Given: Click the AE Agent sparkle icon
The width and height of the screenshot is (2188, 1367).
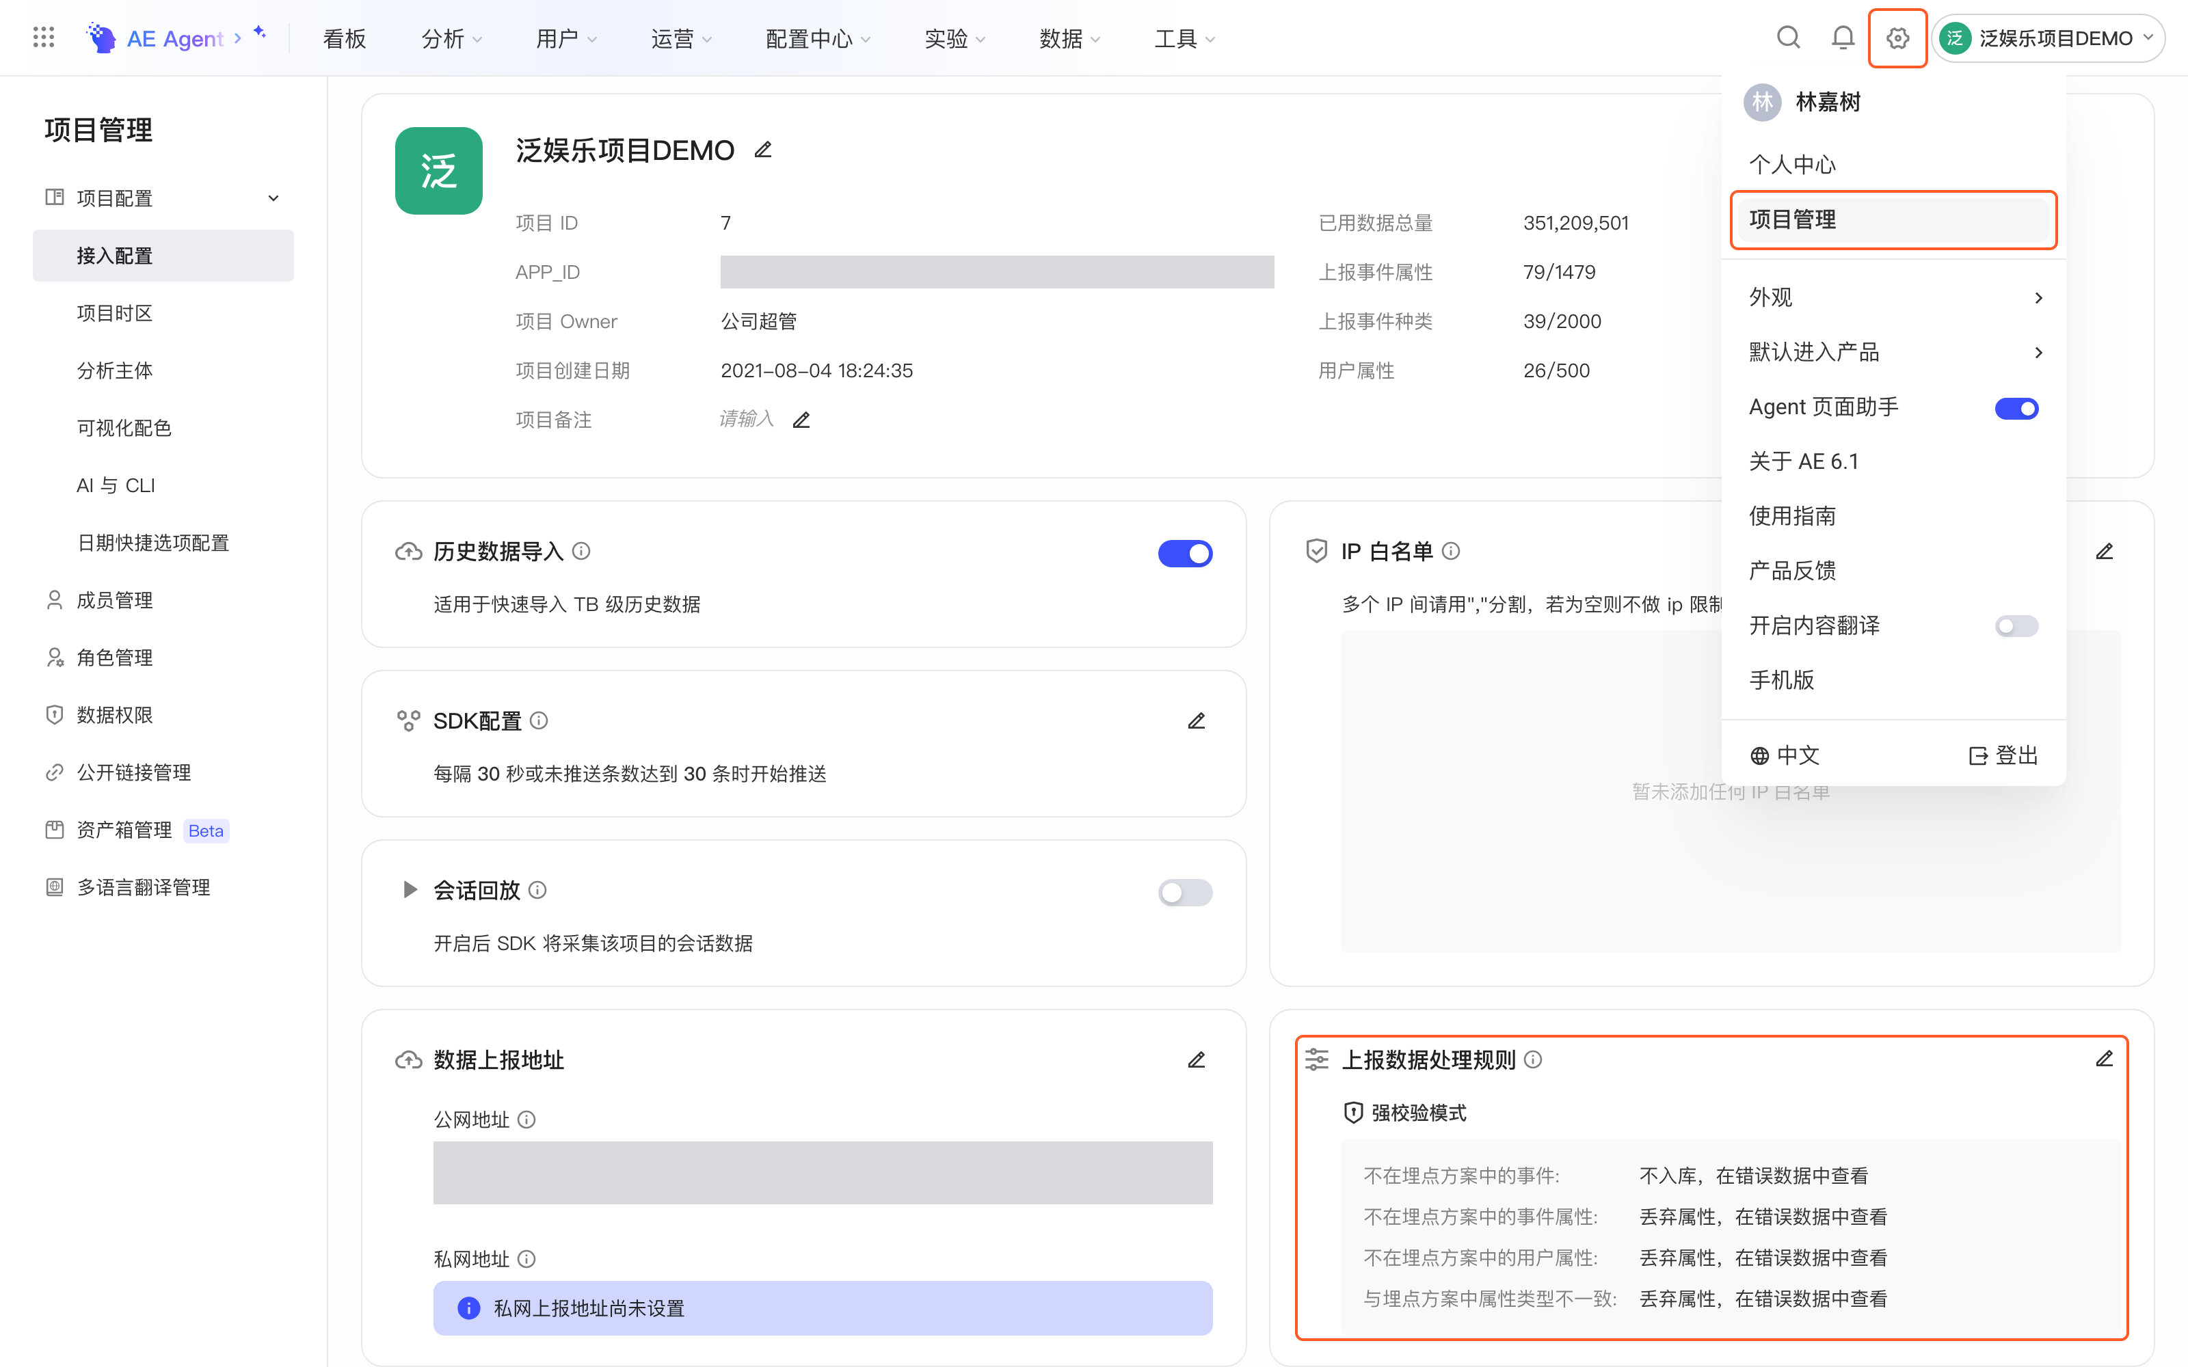Looking at the screenshot, I should pos(260,33).
